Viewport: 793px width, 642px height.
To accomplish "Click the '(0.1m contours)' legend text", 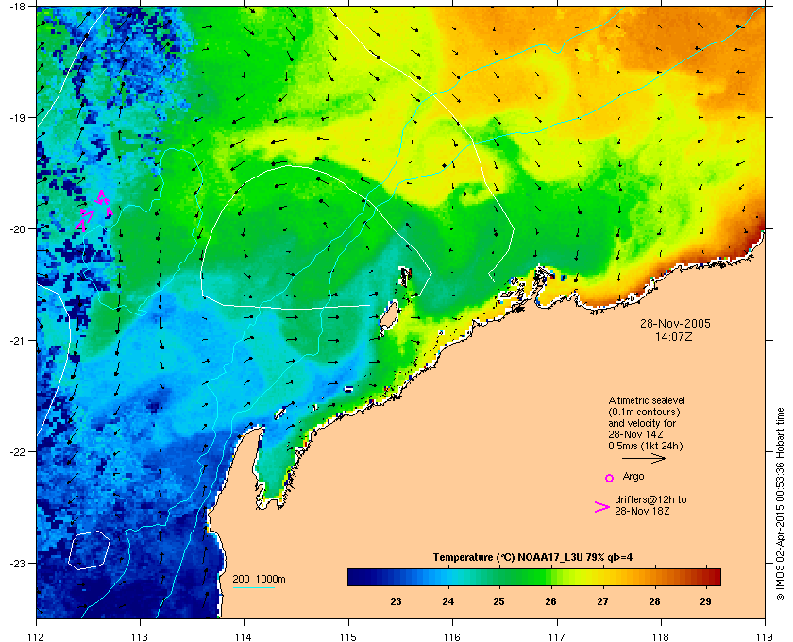I will pos(644,412).
